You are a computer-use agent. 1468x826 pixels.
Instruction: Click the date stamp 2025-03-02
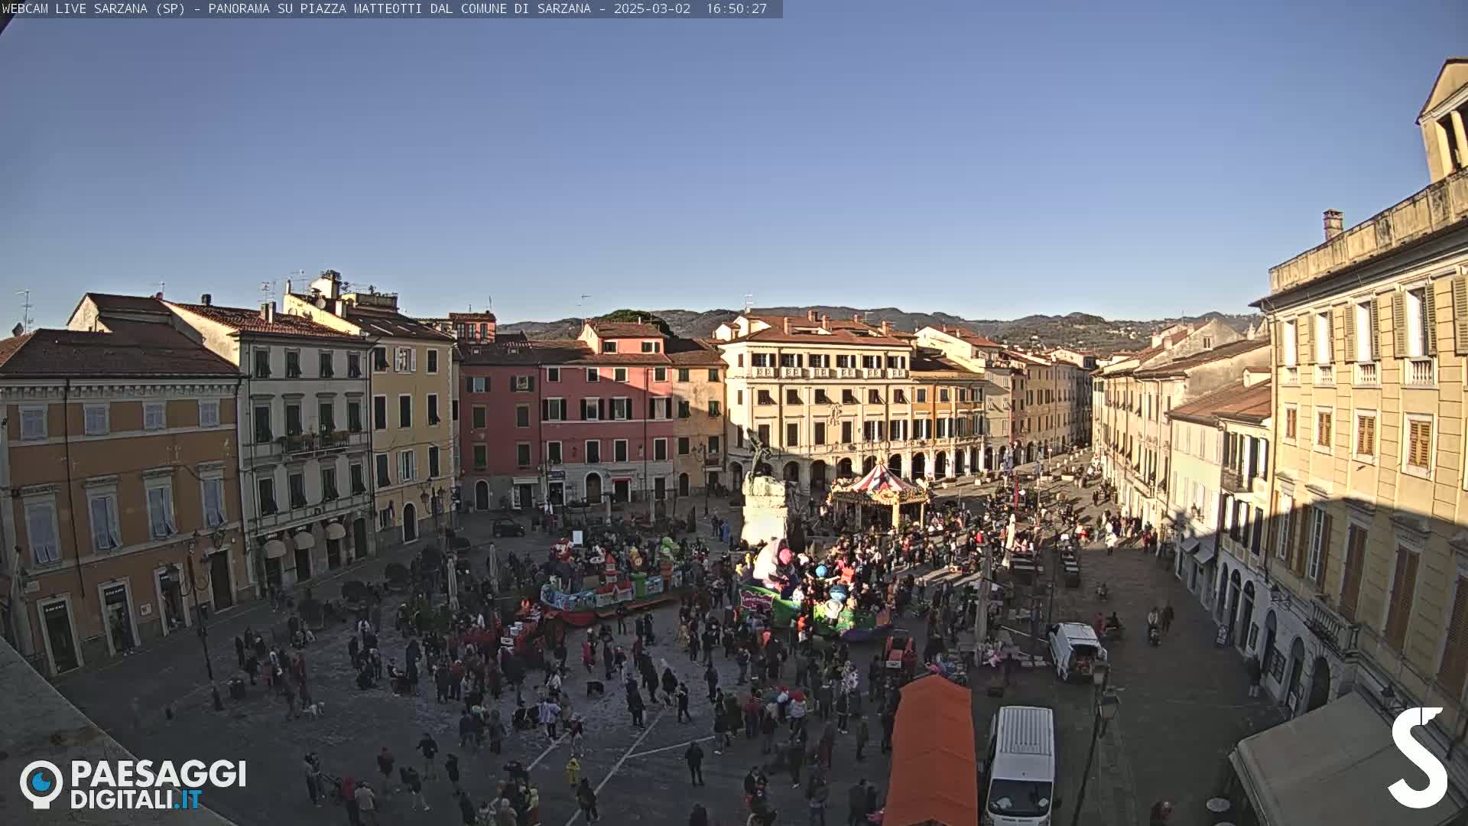(x=651, y=8)
